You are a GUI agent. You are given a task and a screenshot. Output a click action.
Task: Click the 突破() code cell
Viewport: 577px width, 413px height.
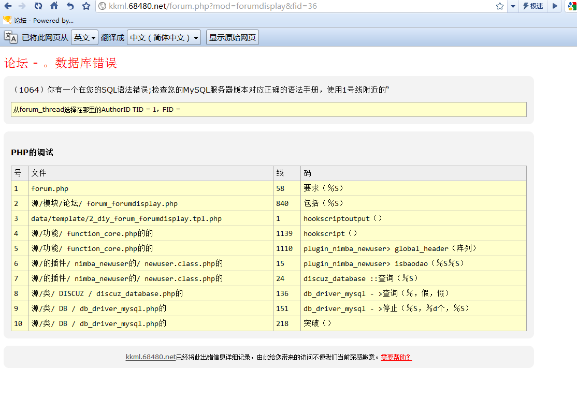(413, 323)
